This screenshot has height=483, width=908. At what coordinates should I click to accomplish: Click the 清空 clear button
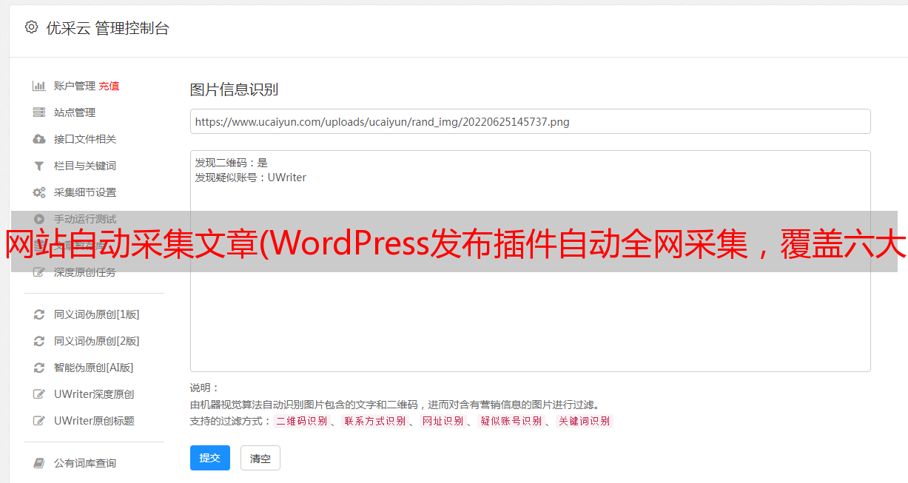coord(260,458)
